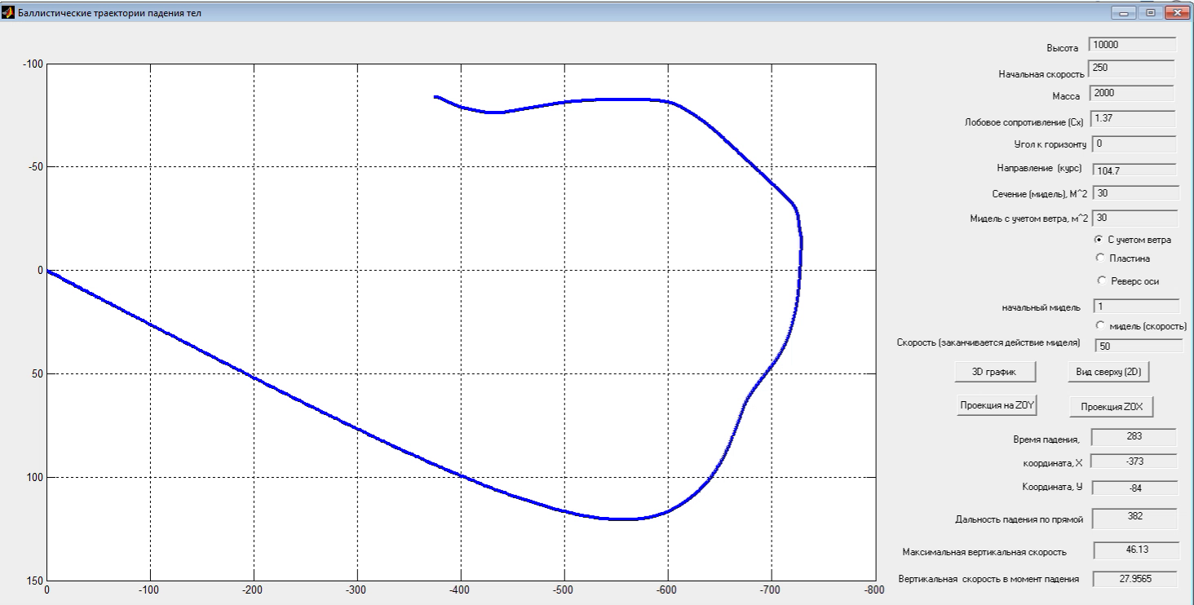The image size is (1194, 605).
Task: Click the value 27.9565 of fall speed
Action: click(1136, 579)
